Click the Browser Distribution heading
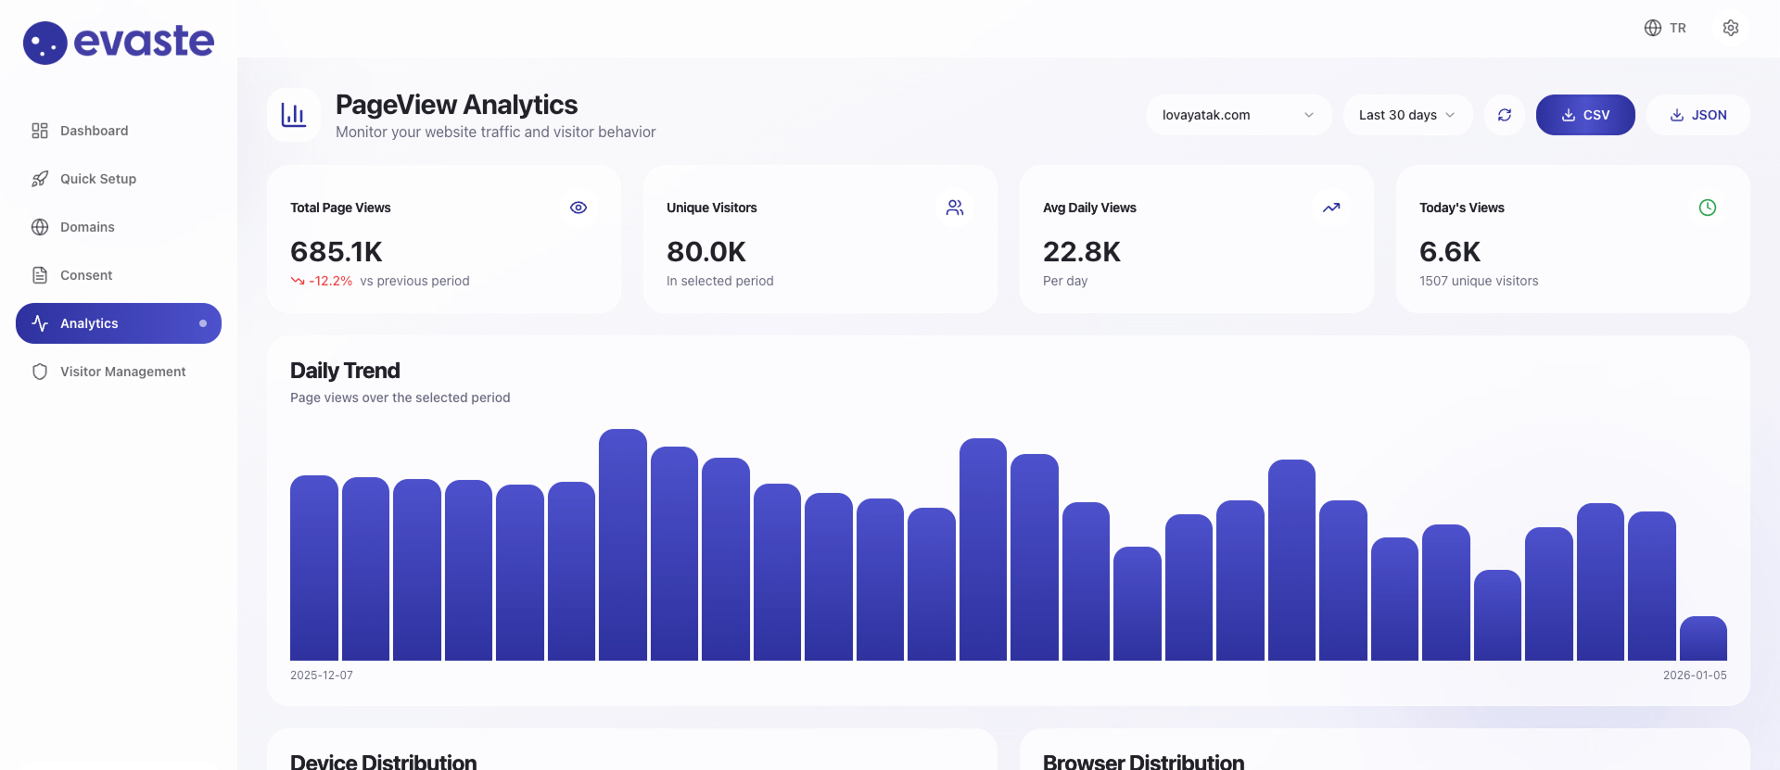This screenshot has width=1780, height=770. coord(1144,762)
